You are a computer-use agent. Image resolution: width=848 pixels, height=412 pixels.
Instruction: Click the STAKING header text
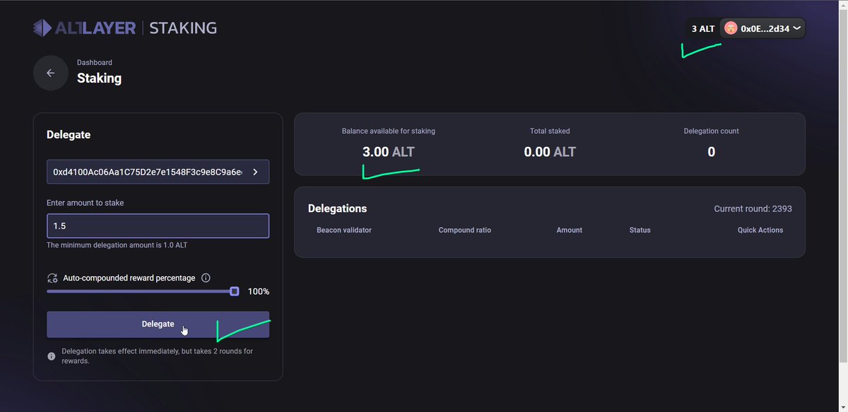183,28
